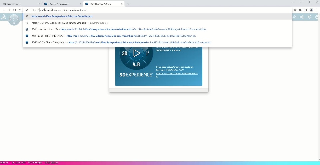This screenshot has height=165, width=320.
Task: Switch to the first Nouvel onglet tab
Action: 21,4
